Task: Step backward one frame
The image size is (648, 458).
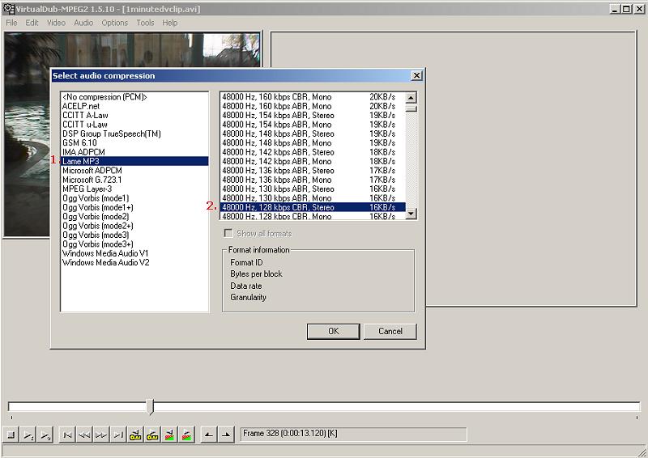Action: (84, 435)
